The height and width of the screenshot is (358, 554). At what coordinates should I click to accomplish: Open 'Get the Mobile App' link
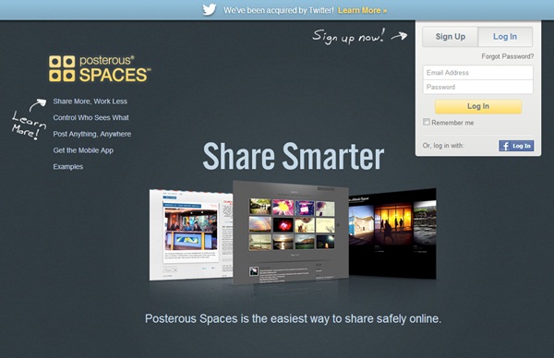(83, 150)
